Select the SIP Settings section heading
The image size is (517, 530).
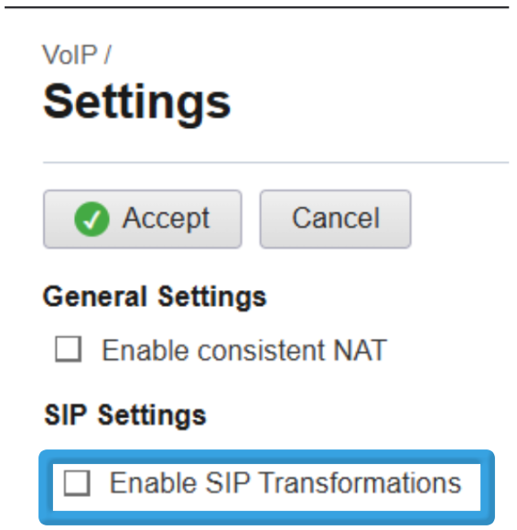tap(125, 416)
